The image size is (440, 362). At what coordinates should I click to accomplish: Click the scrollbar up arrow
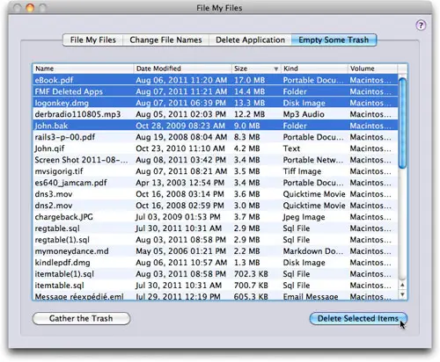(x=402, y=285)
